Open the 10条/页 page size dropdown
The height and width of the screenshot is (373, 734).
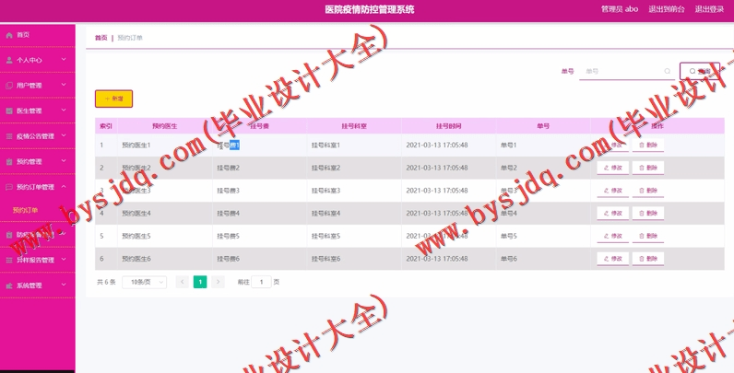[144, 282]
